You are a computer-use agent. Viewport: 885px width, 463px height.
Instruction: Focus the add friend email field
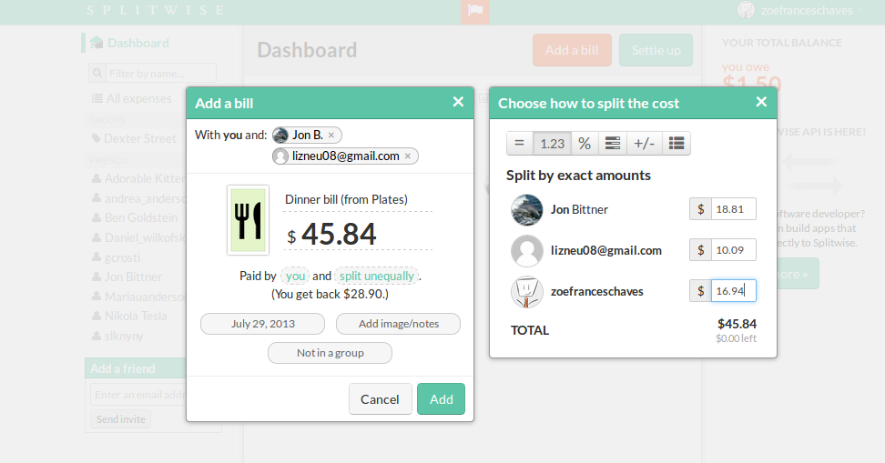click(138, 395)
